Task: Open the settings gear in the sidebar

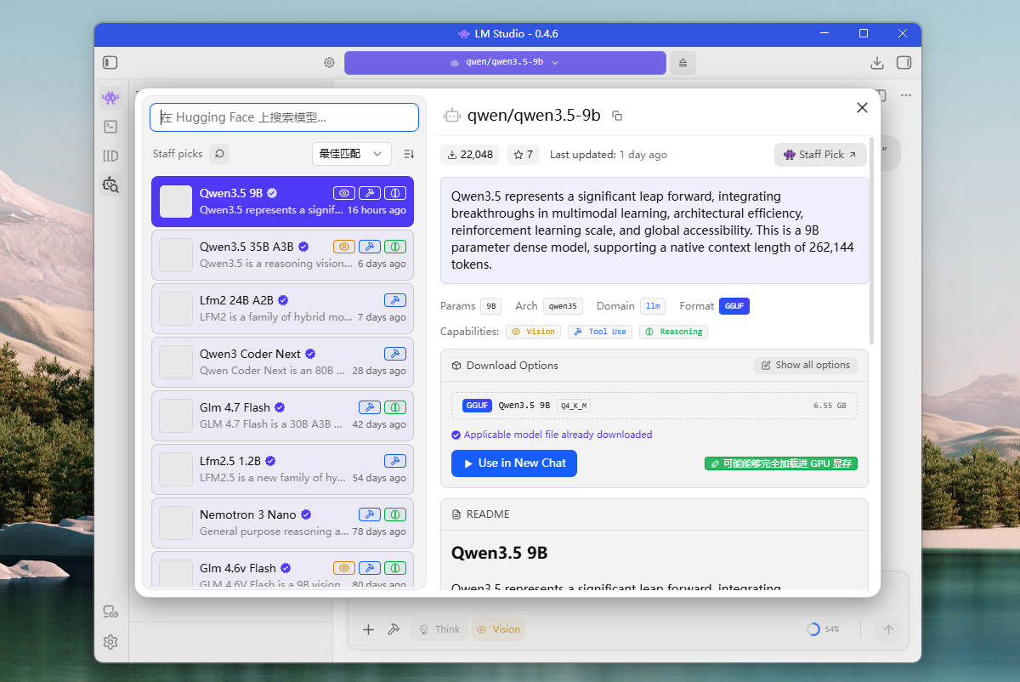Action: point(110,642)
